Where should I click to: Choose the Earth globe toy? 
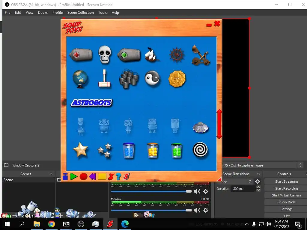80,79
